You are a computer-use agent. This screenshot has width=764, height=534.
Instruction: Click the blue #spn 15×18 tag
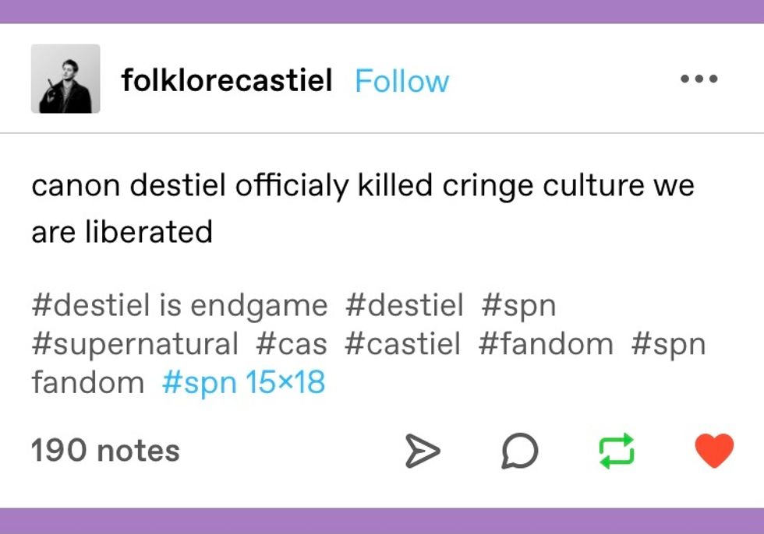(x=243, y=382)
